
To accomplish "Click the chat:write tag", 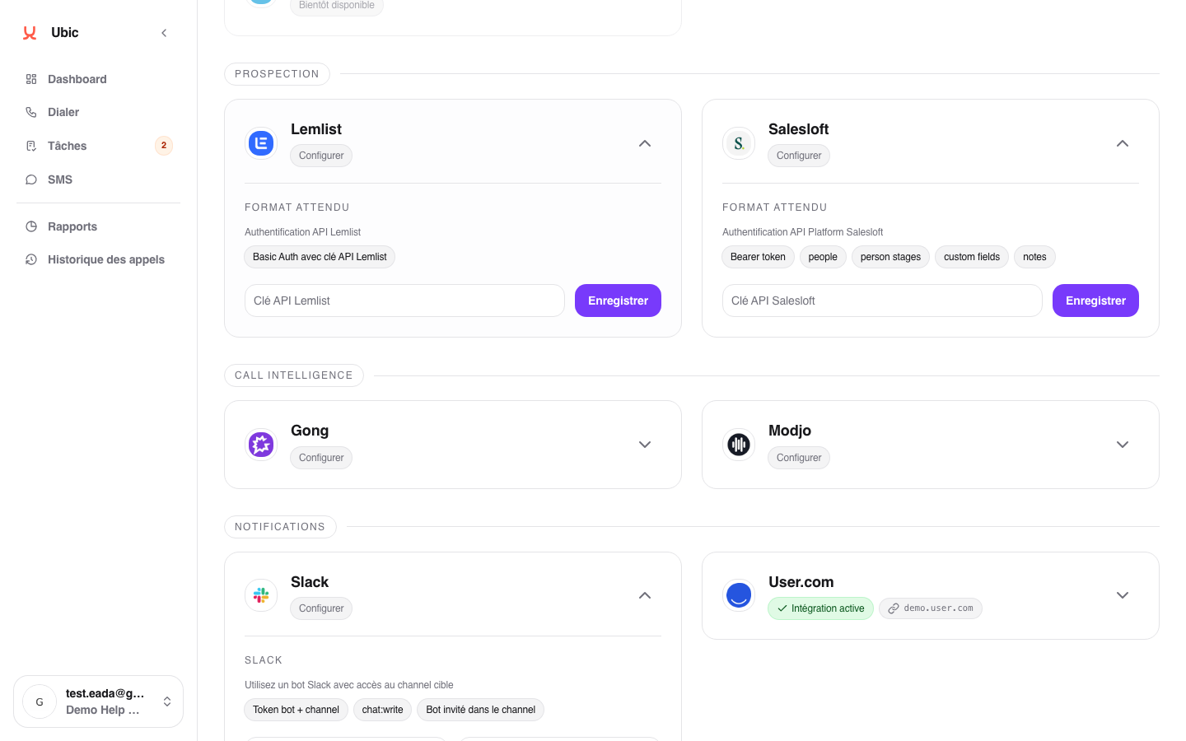I will 382,710.
